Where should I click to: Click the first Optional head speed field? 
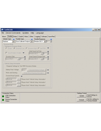12,79
